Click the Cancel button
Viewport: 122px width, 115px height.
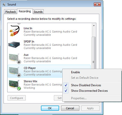pos(70,108)
